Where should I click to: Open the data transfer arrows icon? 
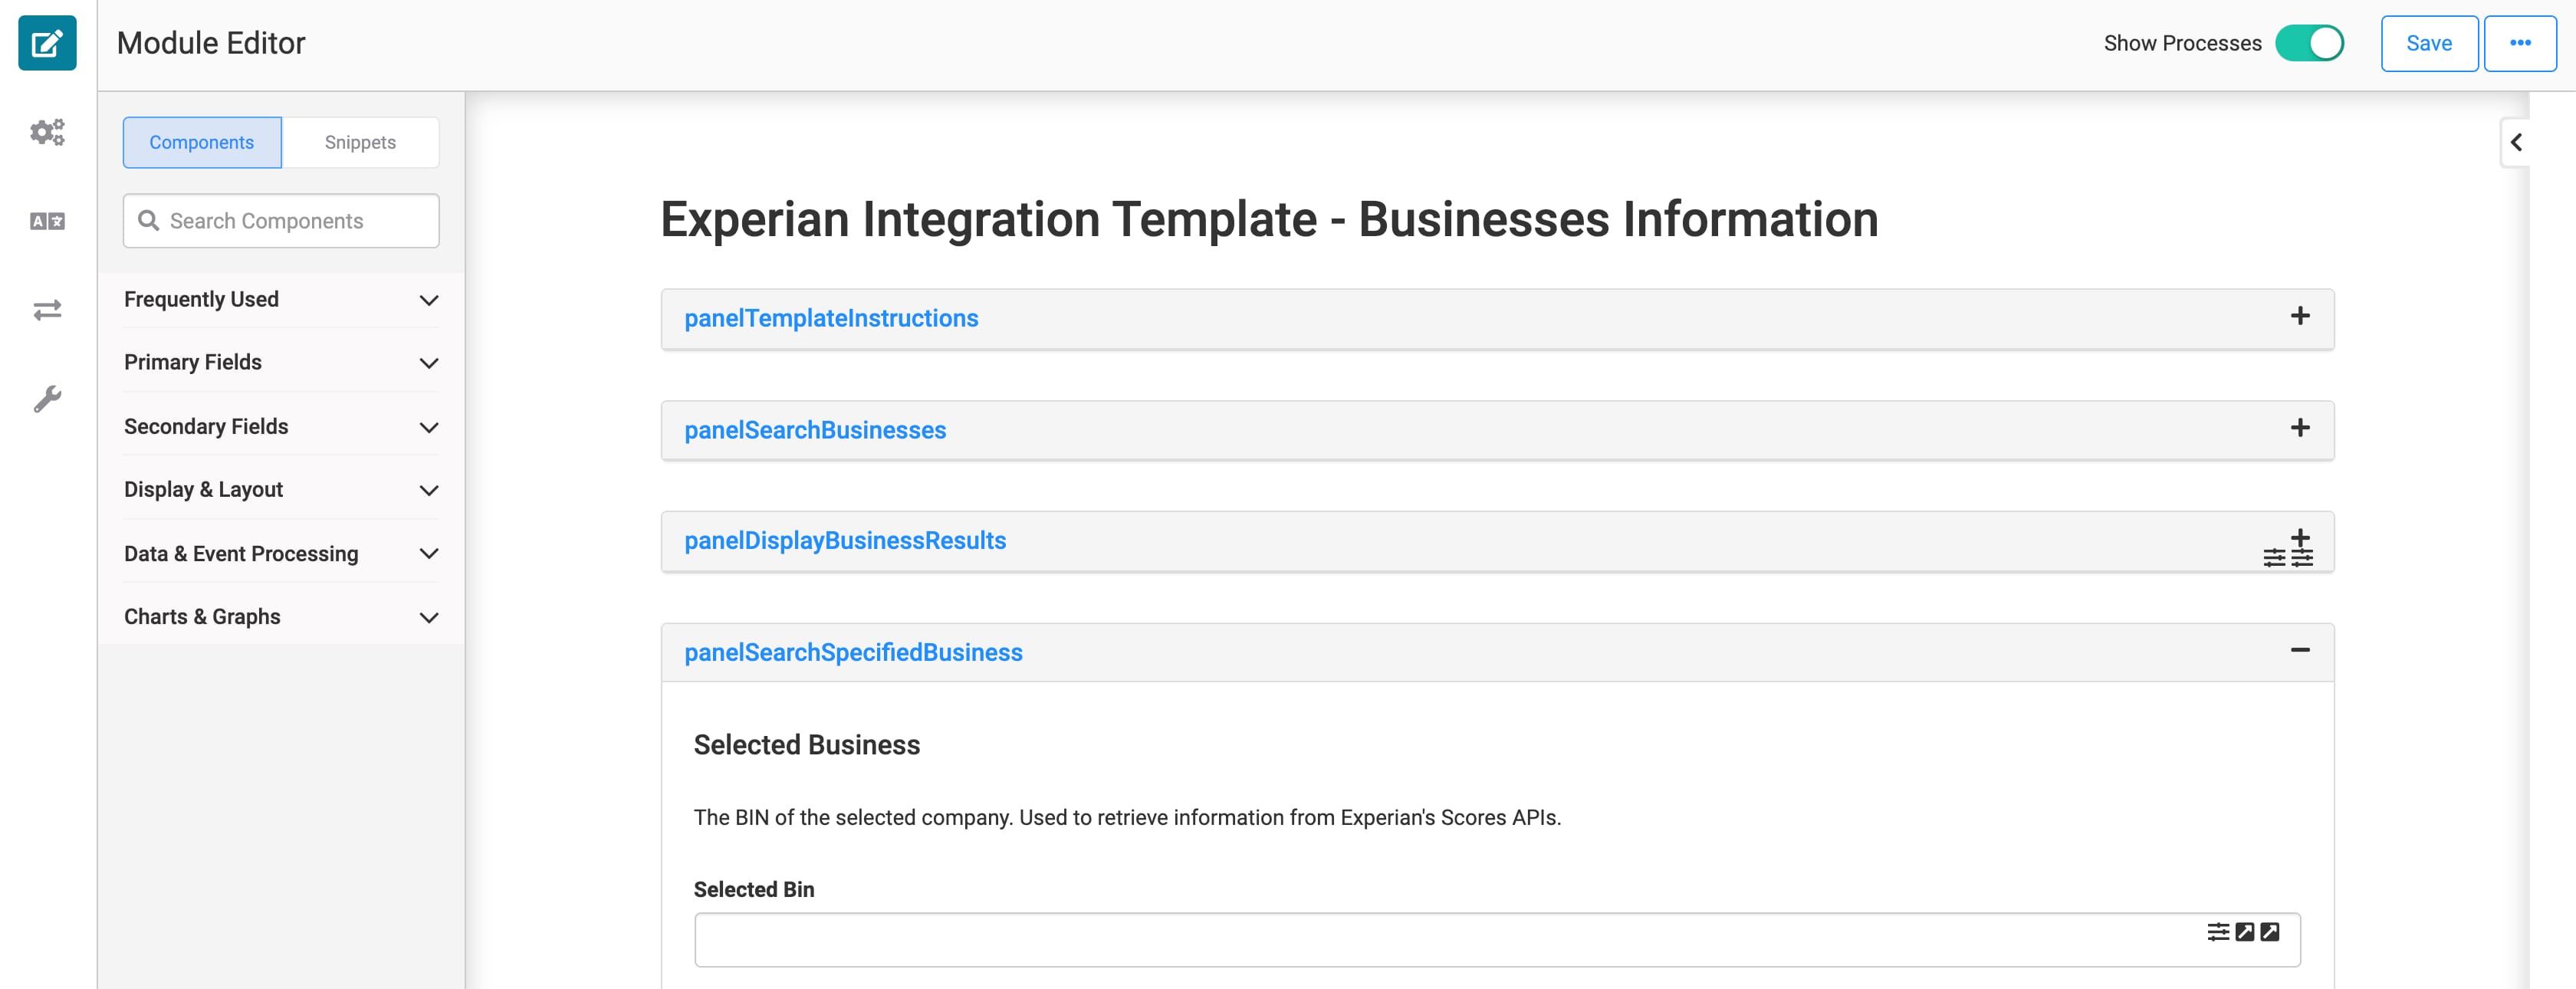coord(47,310)
